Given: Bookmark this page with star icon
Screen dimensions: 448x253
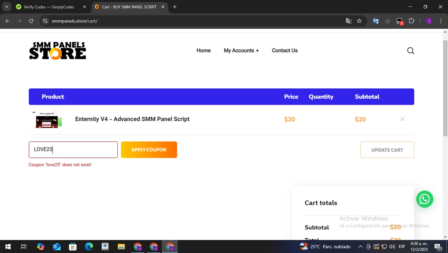Looking at the screenshot, I should 359,21.
